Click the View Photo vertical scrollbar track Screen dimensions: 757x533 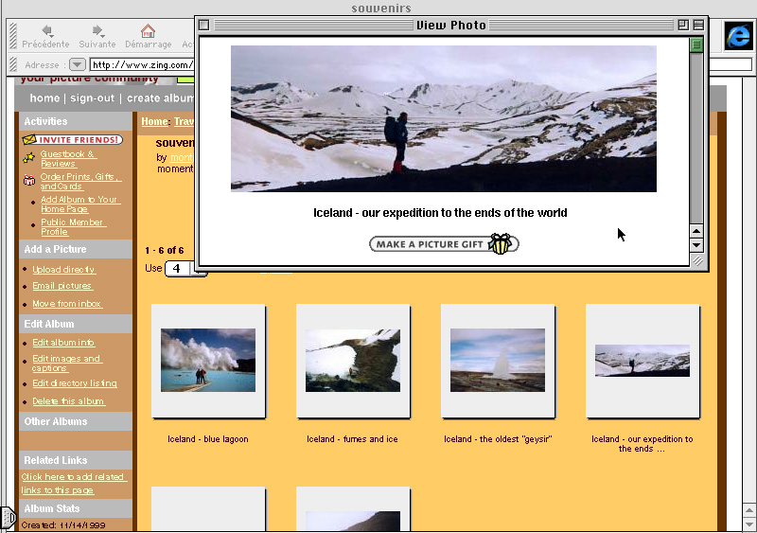tap(696, 137)
